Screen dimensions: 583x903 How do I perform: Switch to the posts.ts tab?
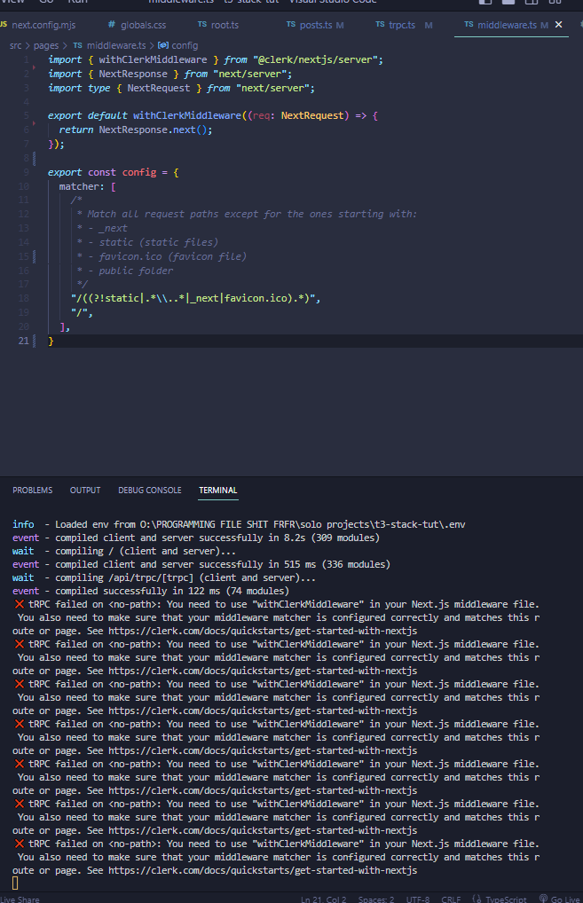(x=315, y=25)
